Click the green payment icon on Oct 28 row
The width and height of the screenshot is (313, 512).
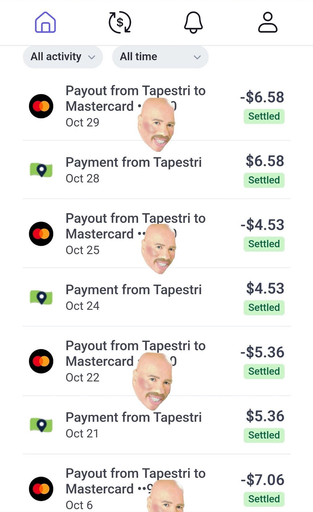(x=41, y=170)
